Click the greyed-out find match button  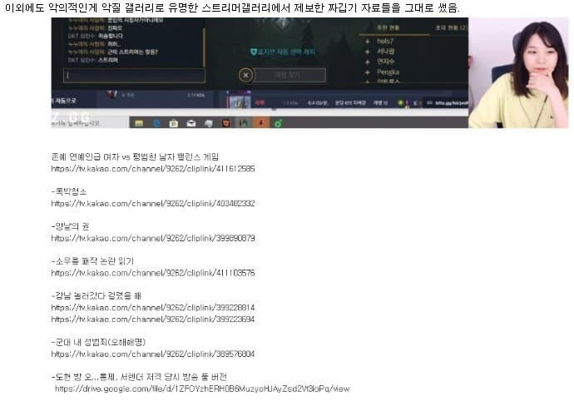coord(289,75)
